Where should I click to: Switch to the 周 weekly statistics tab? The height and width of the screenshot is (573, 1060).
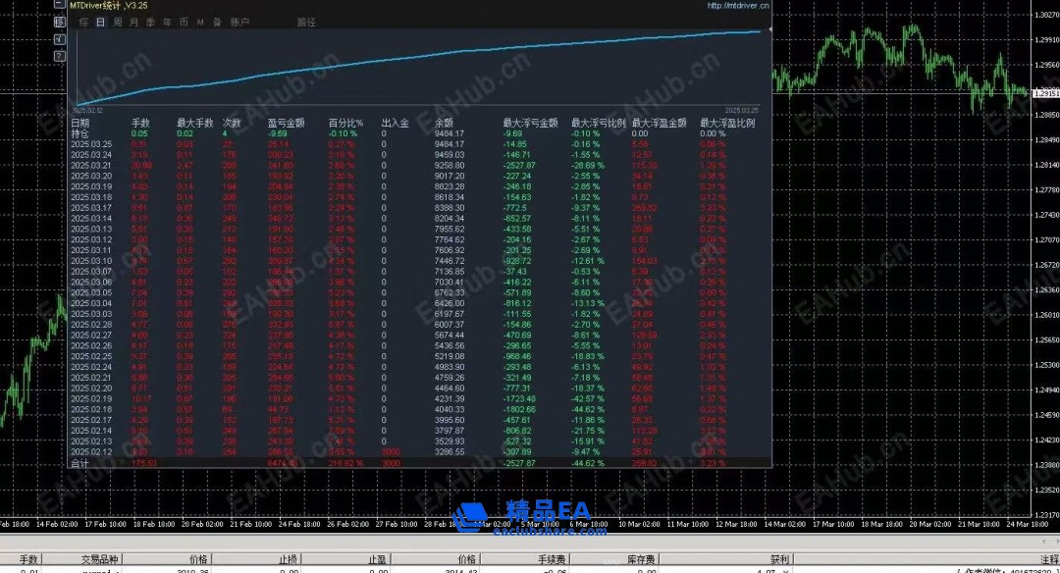[118, 22]
